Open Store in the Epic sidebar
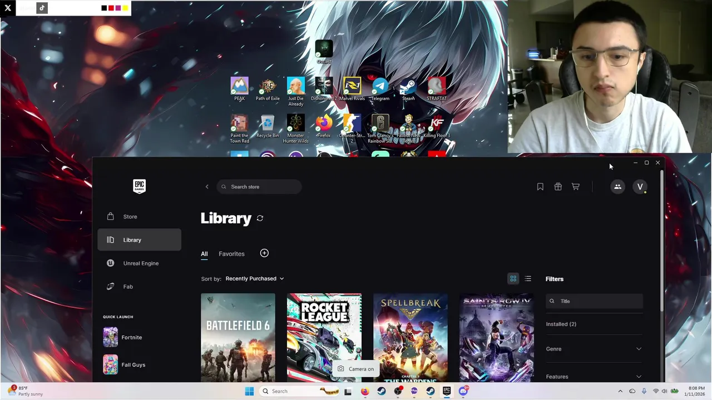 click(139, 217)
